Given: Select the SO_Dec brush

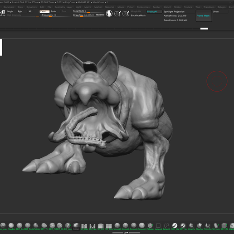Looking at the screenshot, I should coord(84,226).
